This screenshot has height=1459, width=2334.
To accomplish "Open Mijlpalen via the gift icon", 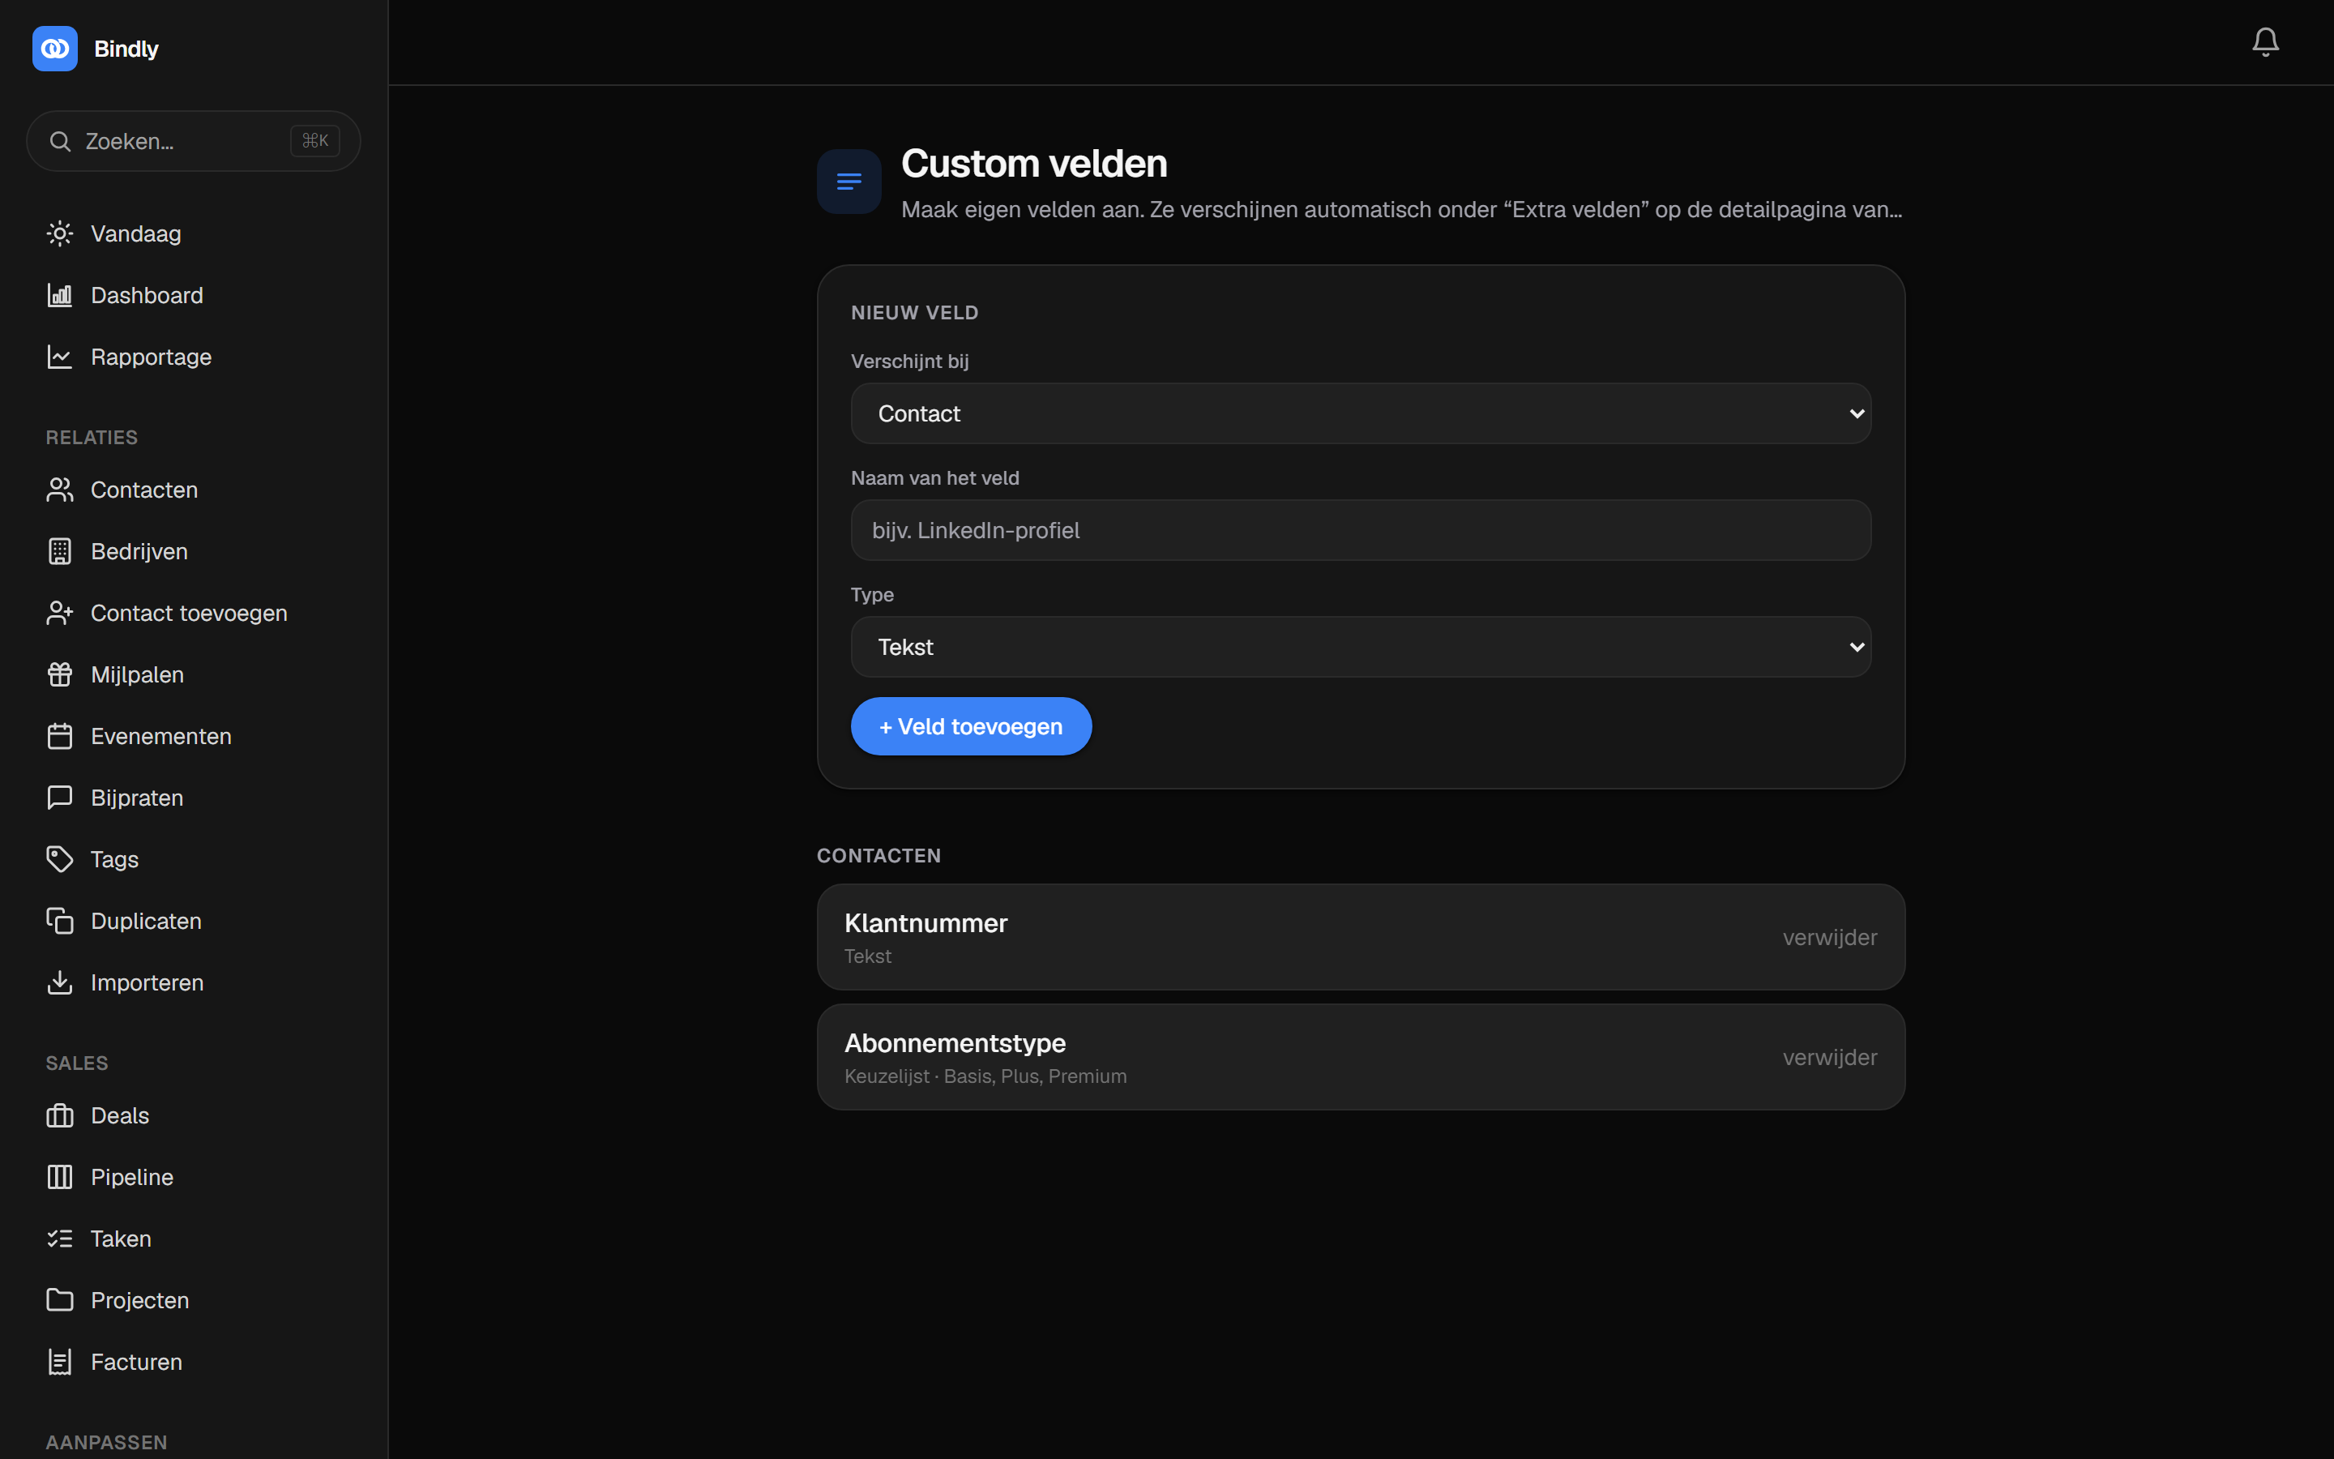I will (60, 674).
